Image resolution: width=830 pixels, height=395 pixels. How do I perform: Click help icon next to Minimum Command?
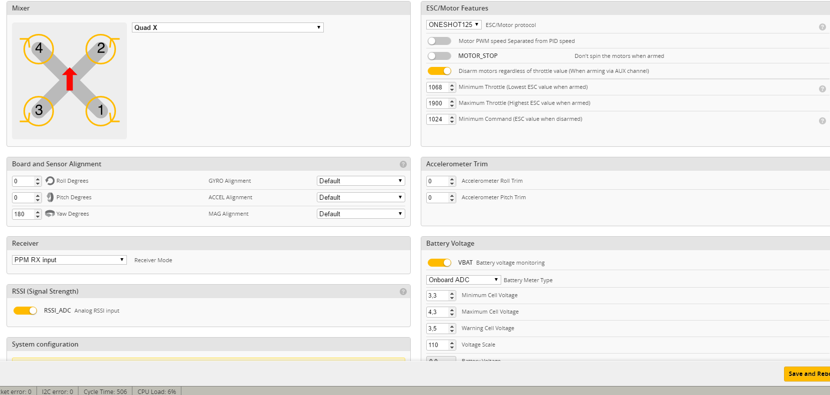822,121
